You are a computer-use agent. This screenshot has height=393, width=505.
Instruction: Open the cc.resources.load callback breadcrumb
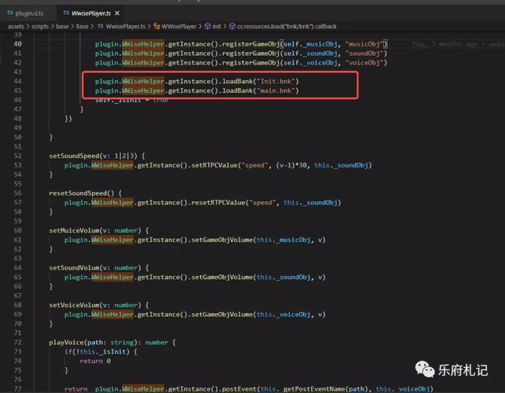tap(287, 27)
